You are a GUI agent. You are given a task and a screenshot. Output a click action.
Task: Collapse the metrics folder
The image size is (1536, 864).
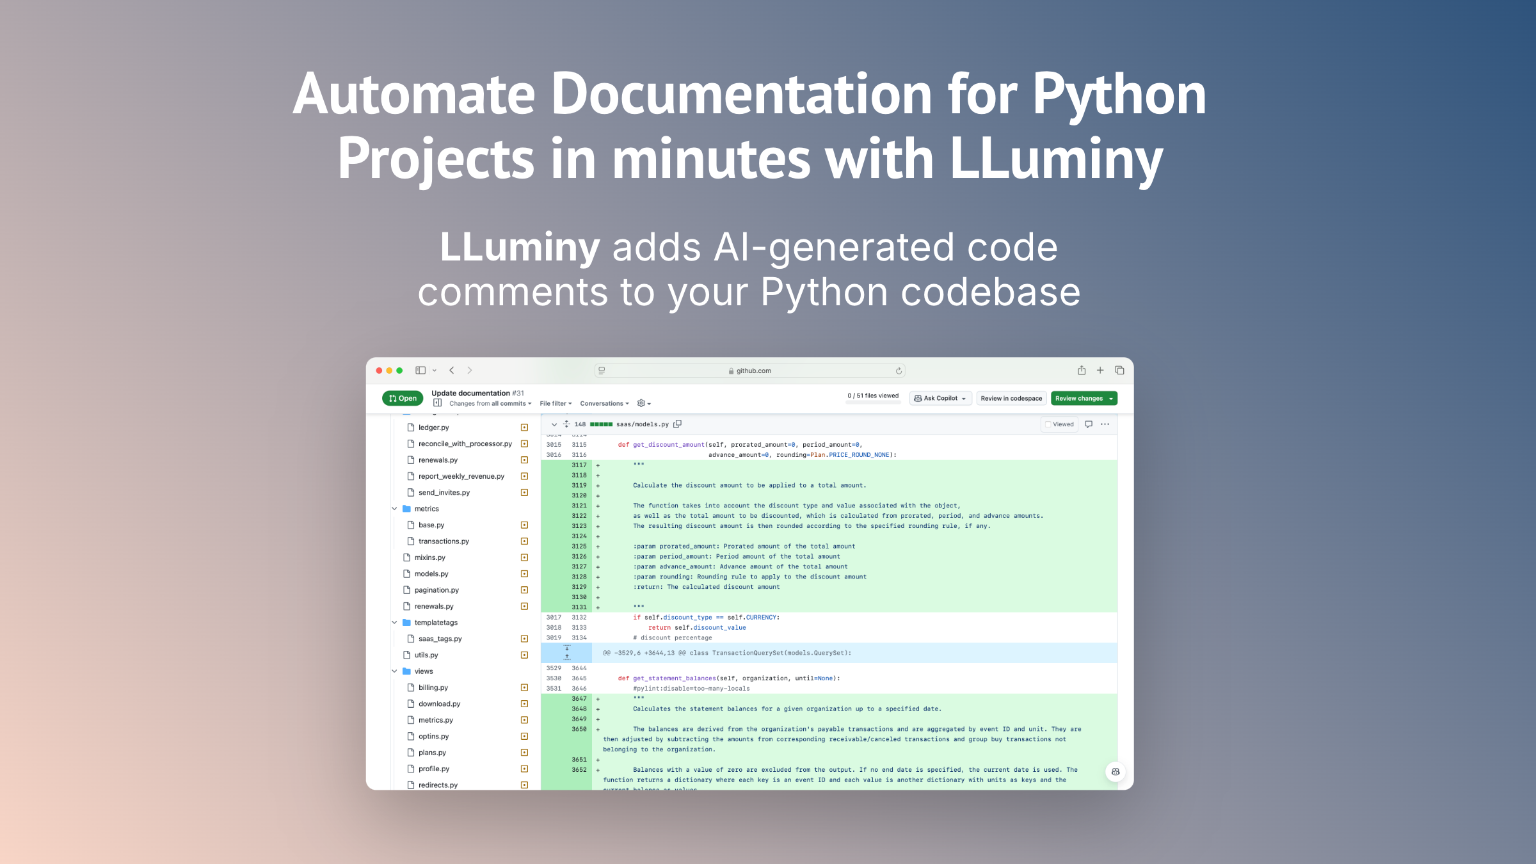click(x=394, y=509)
